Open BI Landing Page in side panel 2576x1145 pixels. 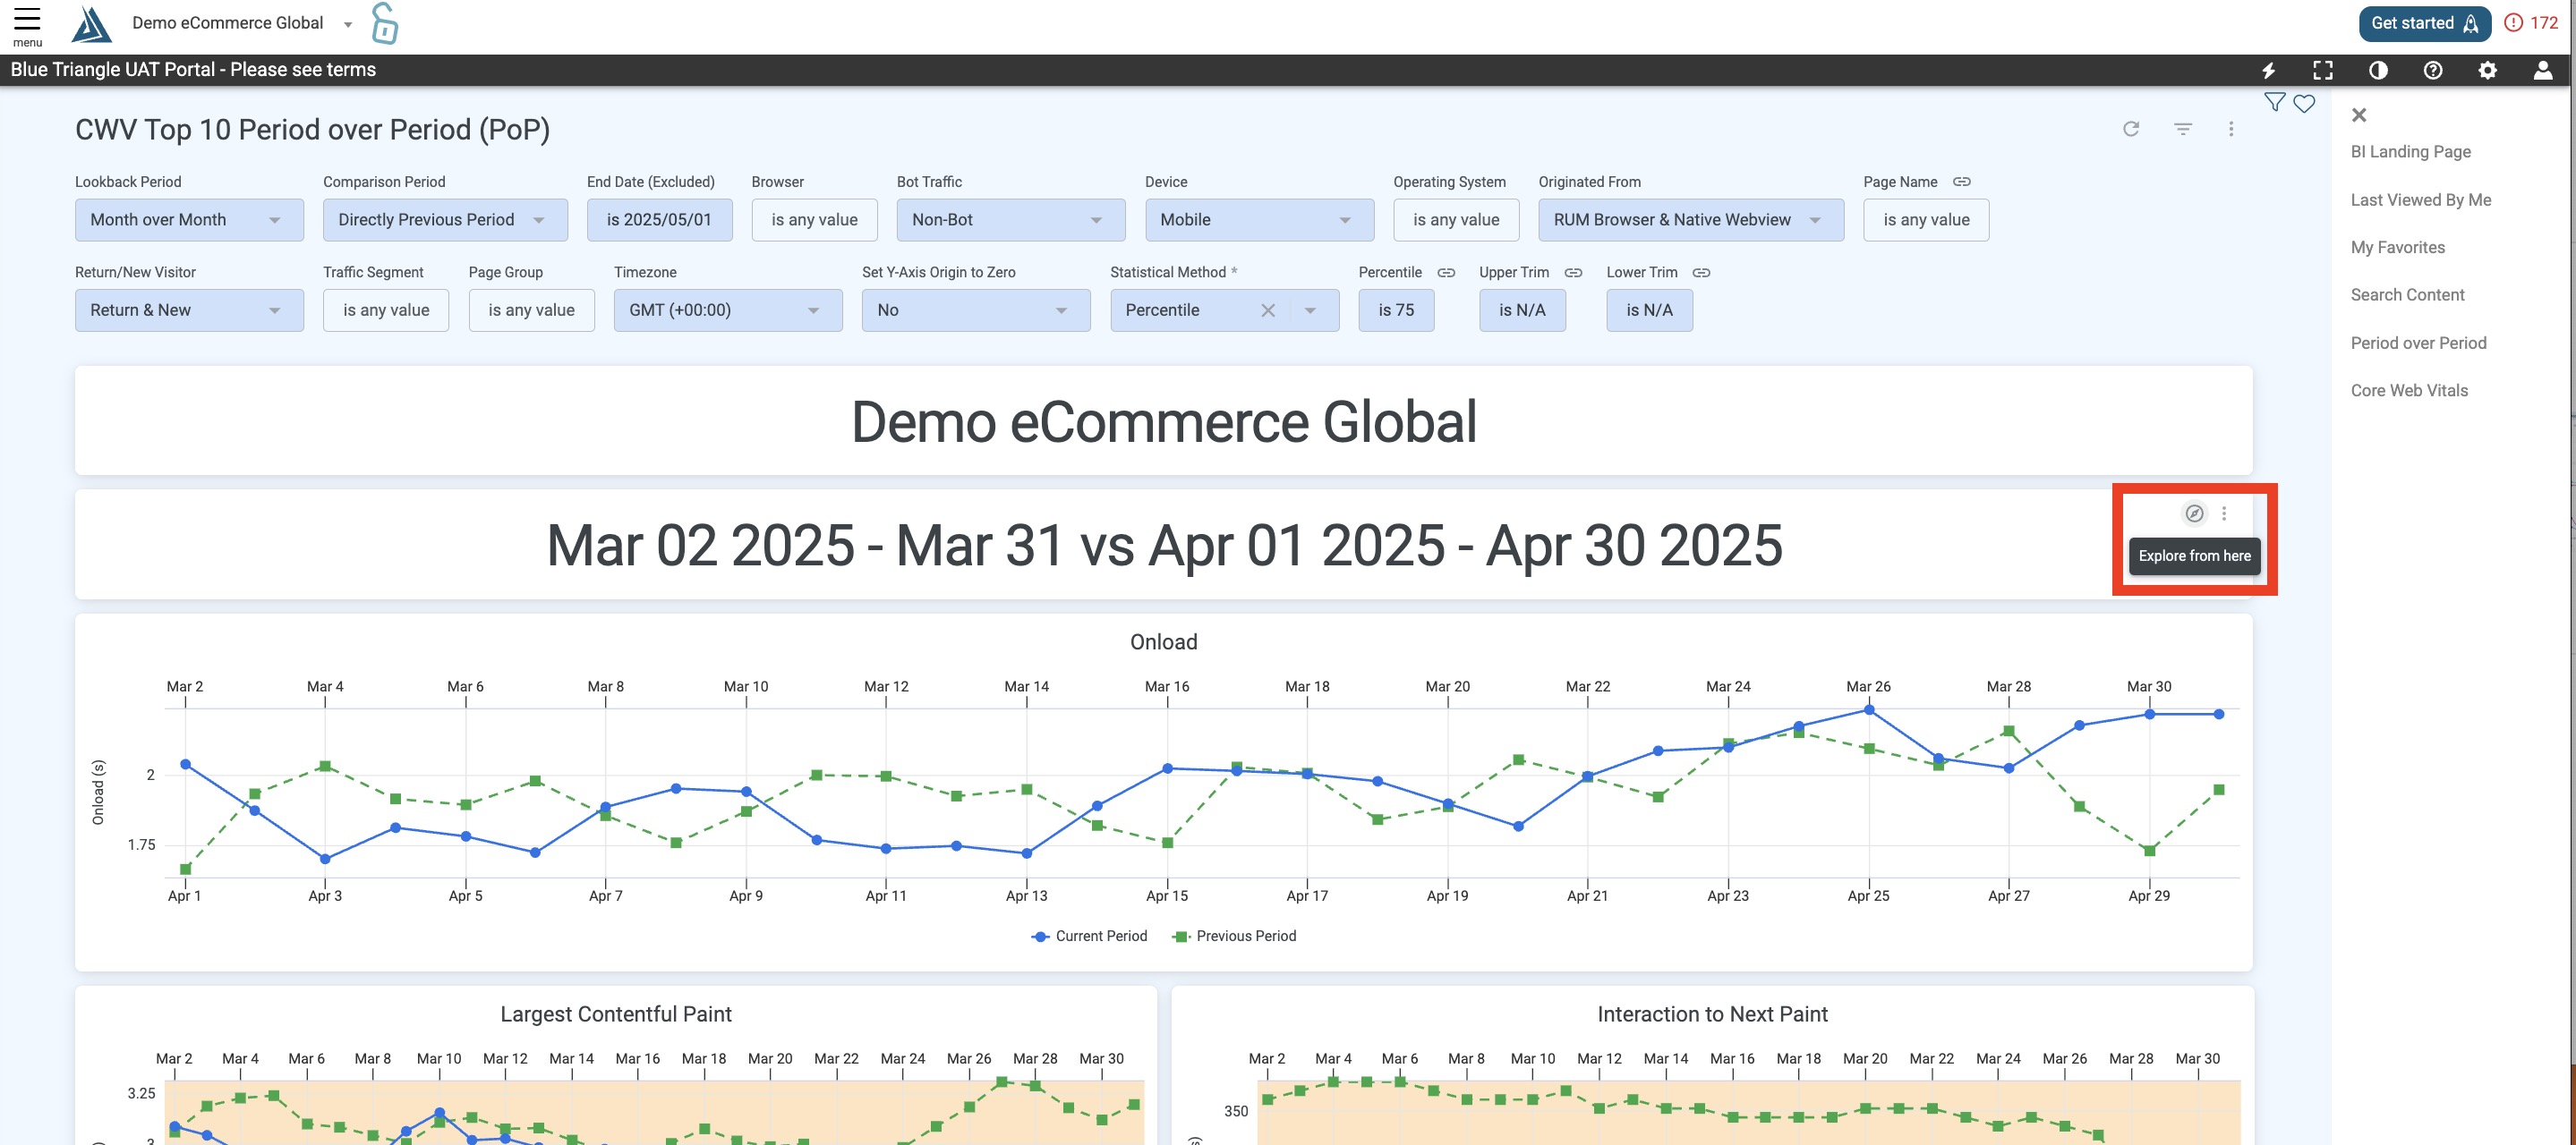click(x=2410, y=152)
